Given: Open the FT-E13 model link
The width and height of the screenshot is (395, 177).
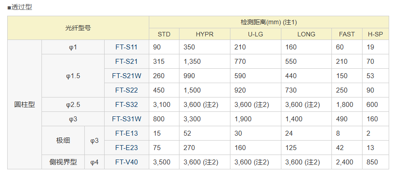Looking at the screenshot, I should 126,133.
